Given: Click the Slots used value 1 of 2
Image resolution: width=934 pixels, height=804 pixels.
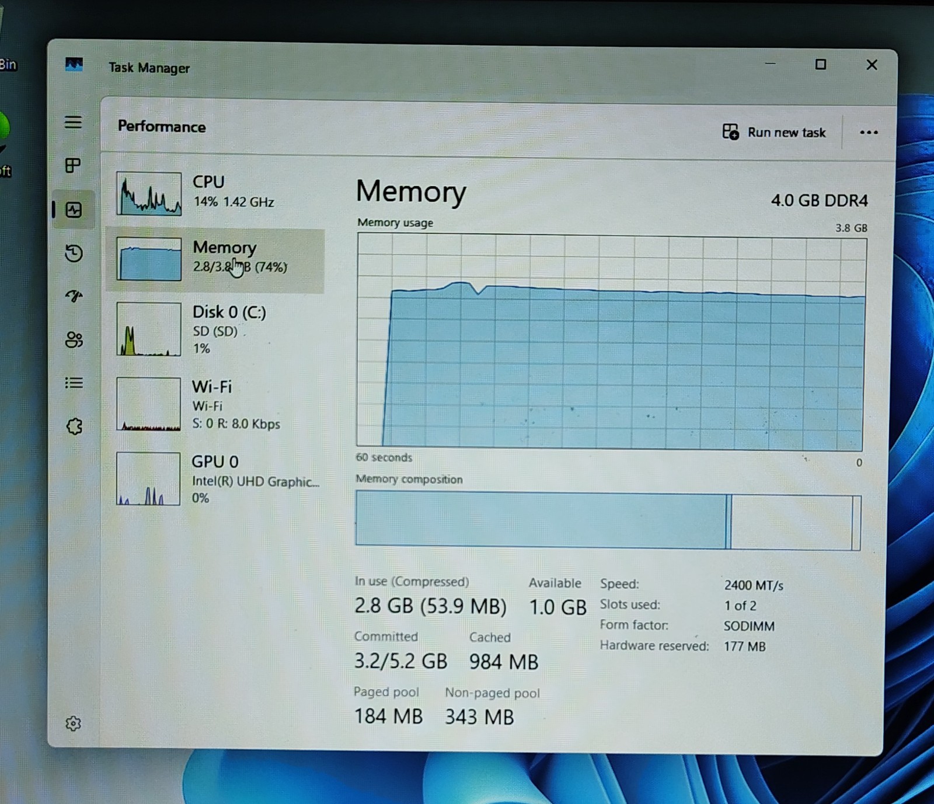Looking at the screenshot, I should click(x=740, y=606).
